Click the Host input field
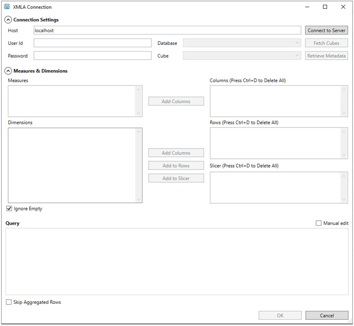 point(167,31)
